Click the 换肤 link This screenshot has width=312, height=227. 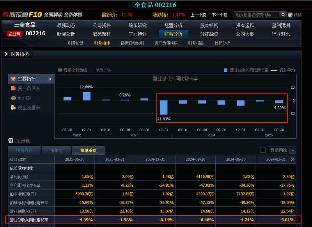click(x=298, y=15)
